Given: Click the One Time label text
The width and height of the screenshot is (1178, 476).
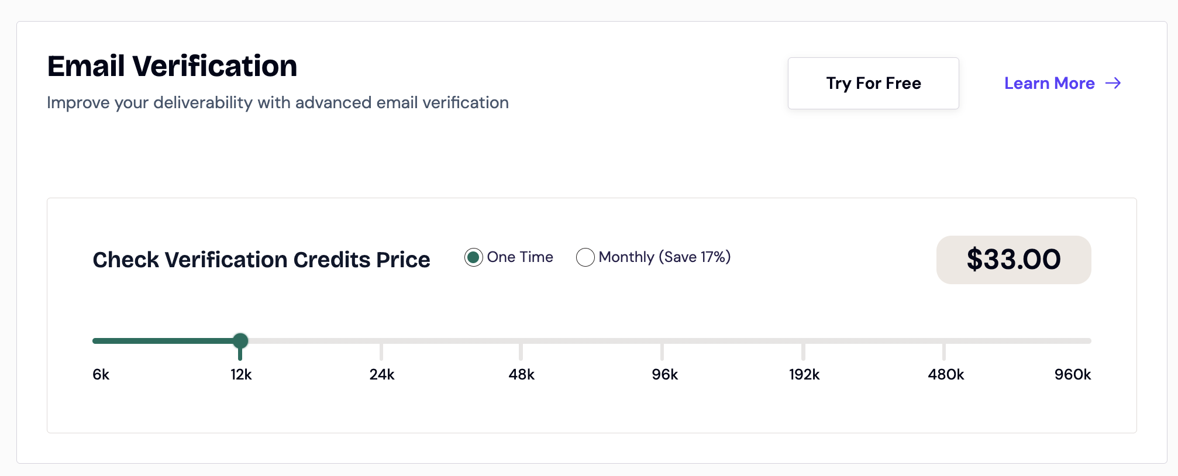Looking at the screenshot, I should [519, 257].
